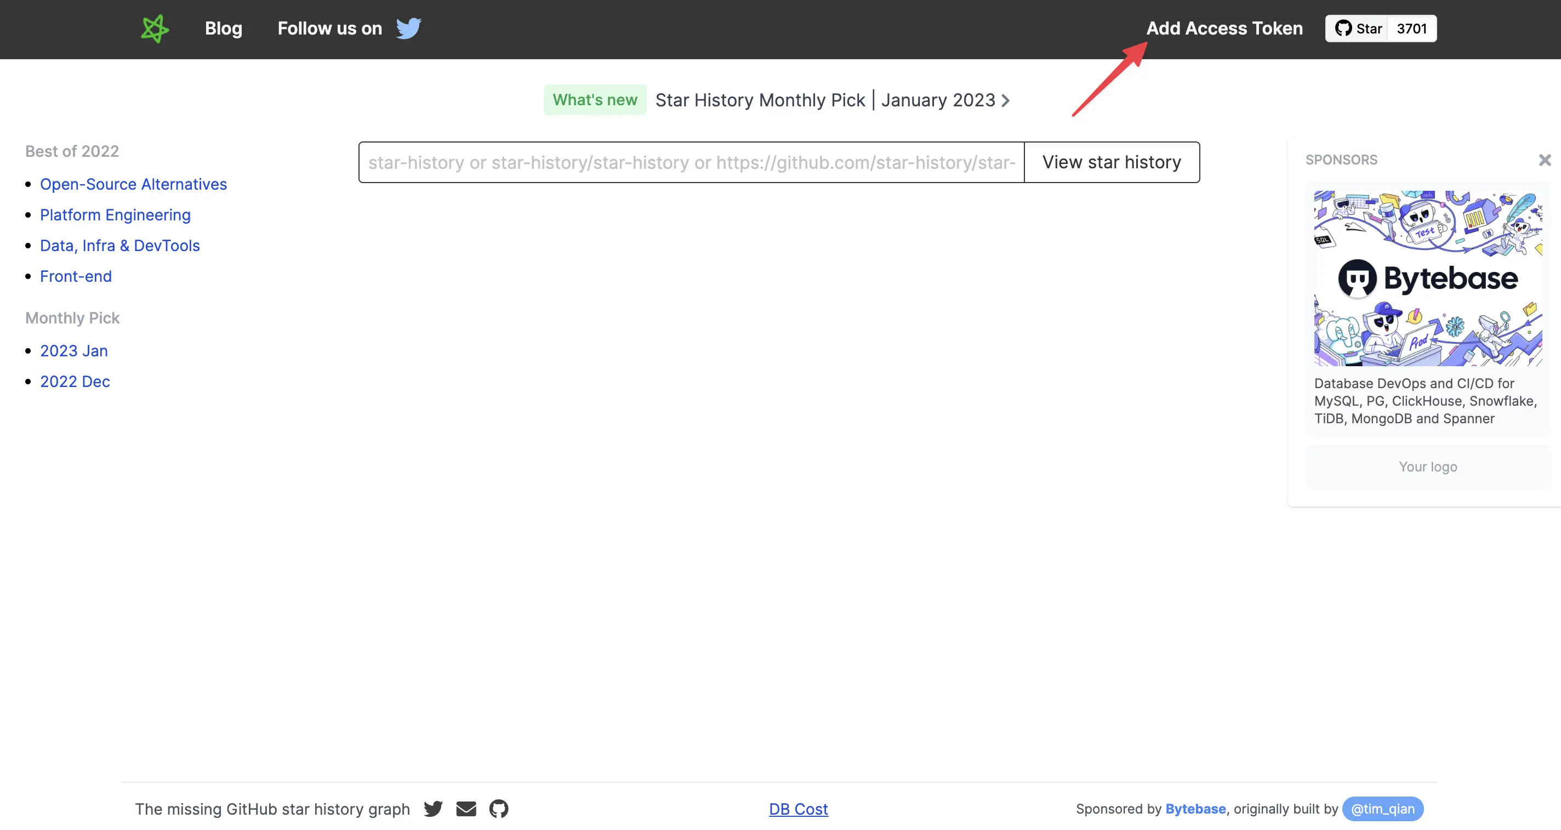Click the GitHub Star button icon
The height and width of the screenshot is (830, 1561).
point(1343,29)
